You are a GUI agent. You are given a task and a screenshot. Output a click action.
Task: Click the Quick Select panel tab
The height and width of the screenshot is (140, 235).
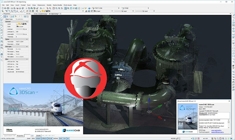8,136
